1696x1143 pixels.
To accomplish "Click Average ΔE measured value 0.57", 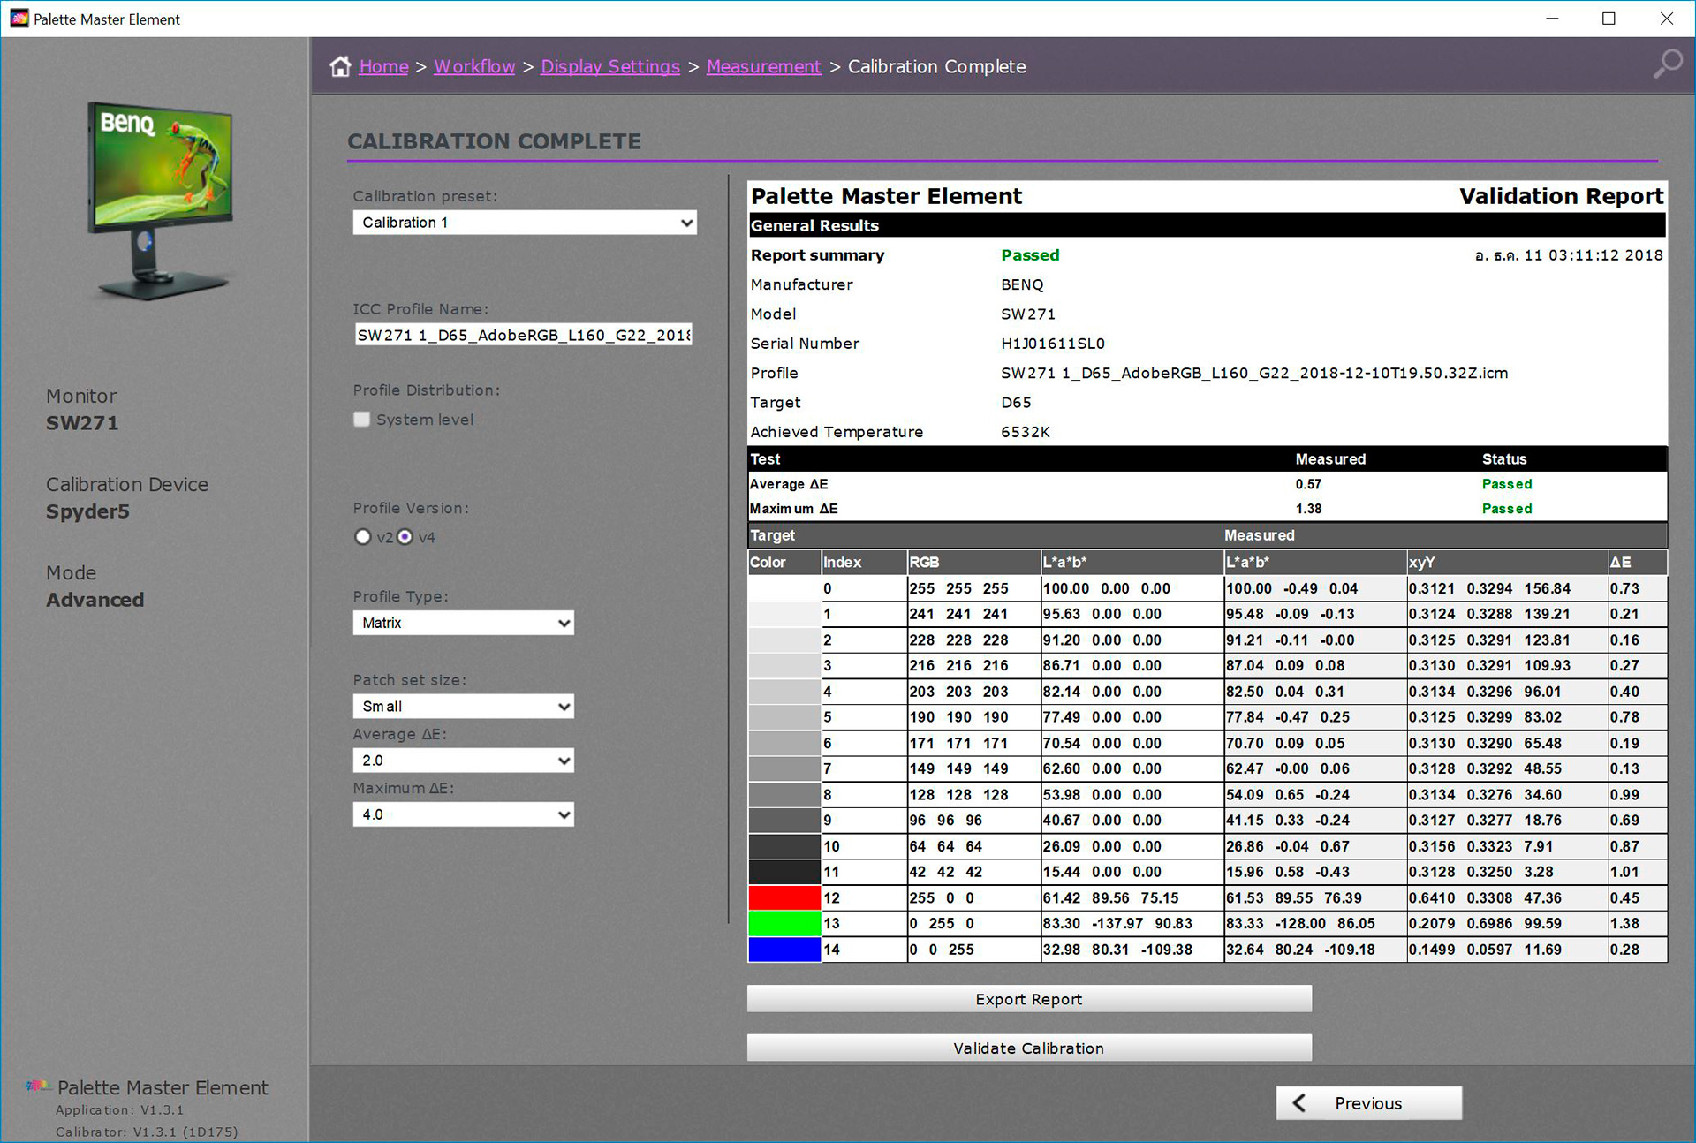I will pos(1308,484).
